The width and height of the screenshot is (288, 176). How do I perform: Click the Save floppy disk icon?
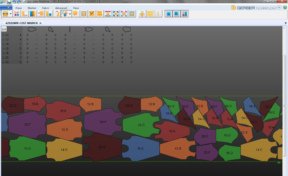9,2
